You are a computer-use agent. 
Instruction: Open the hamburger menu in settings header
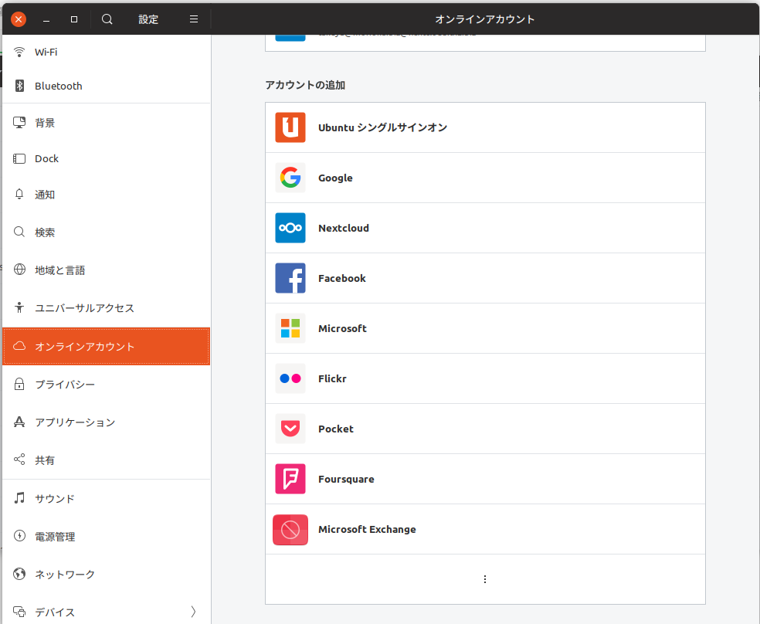(x=194, y=19)
